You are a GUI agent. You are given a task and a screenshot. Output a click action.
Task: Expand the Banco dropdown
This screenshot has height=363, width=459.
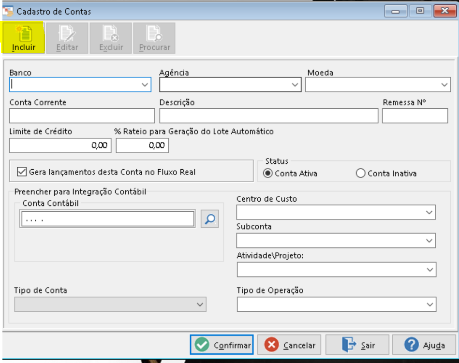[x=145, y=85]
